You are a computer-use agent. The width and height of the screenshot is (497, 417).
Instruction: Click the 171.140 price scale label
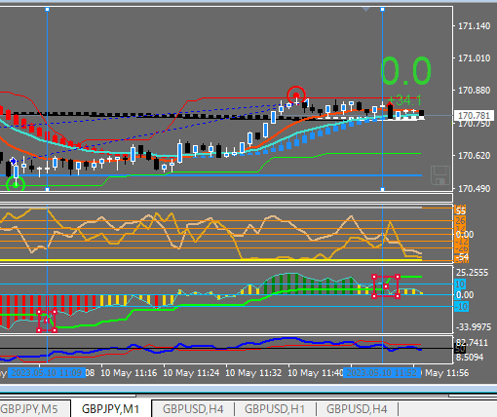(474, 26)
